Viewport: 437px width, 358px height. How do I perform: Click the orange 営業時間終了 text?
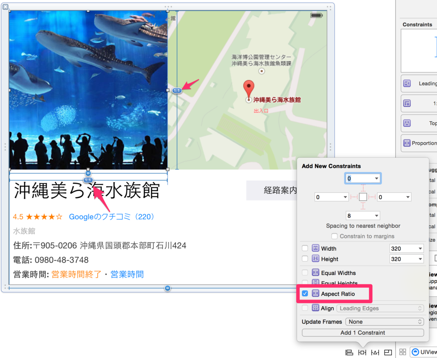[x=77, y=274]
